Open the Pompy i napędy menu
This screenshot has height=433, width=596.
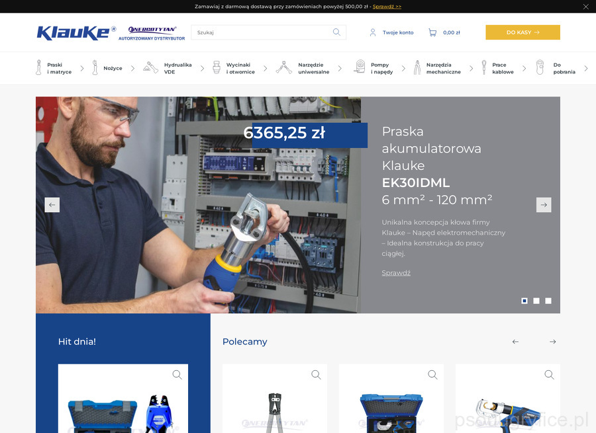pos(381,68)
